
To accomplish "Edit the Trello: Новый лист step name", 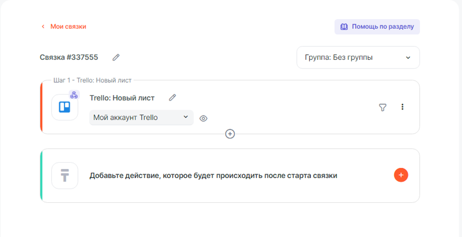I will pyautogui.click(x=172, y=98).
